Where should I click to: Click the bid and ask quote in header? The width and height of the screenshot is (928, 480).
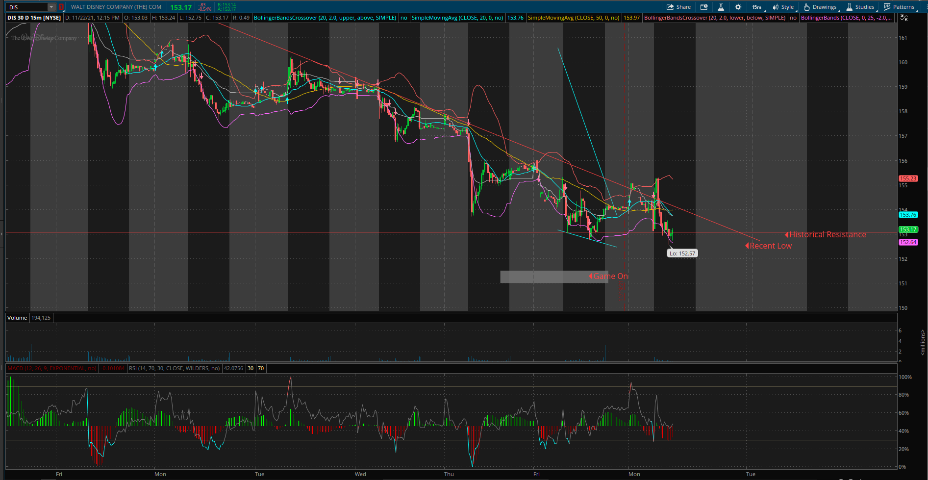point(226,7)
